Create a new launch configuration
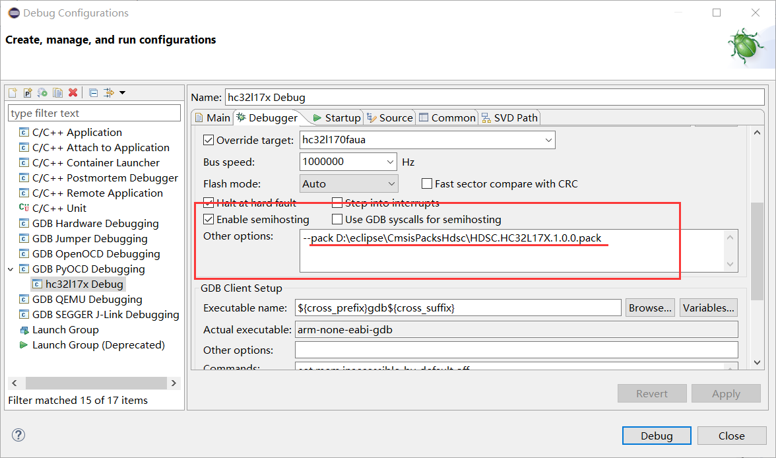Image resolution: width=776 pixels, height=458 pixels. click(12, 92)
